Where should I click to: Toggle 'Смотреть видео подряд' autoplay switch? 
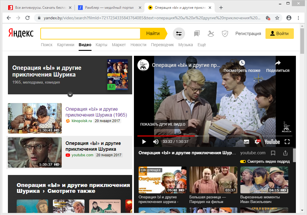tap(243, 162)
